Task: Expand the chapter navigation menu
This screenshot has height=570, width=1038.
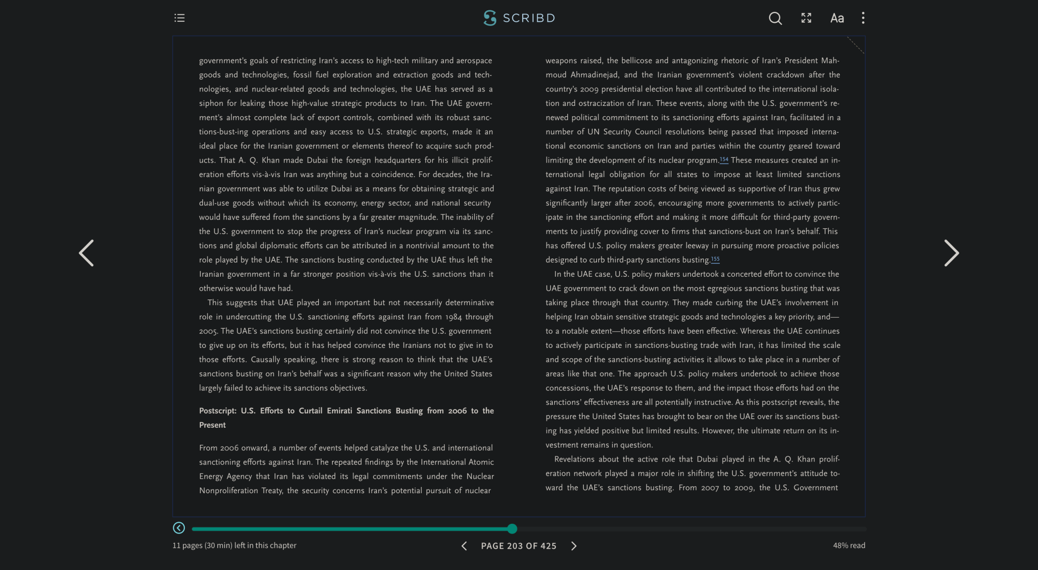Action: click(178, 18)
